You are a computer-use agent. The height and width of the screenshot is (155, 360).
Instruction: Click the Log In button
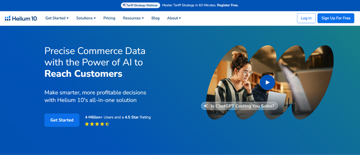306,18
